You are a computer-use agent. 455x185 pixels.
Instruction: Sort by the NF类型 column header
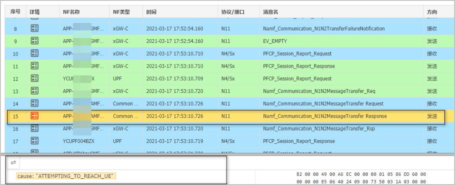pos(121,12)
